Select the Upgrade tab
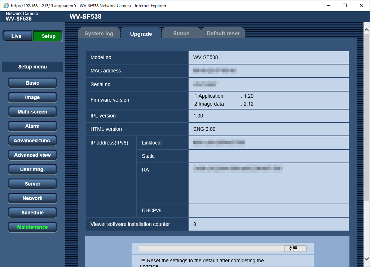This screenshot has height=267, width=370. point(141,34)
